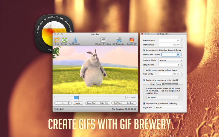Jump to clip end with Goto End
The height and width of the screenshot is (137, 219).
pyautogui.click(x=104, y=103)
